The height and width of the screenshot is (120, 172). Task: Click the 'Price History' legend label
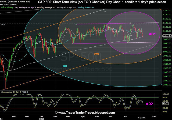coord(7,7)
